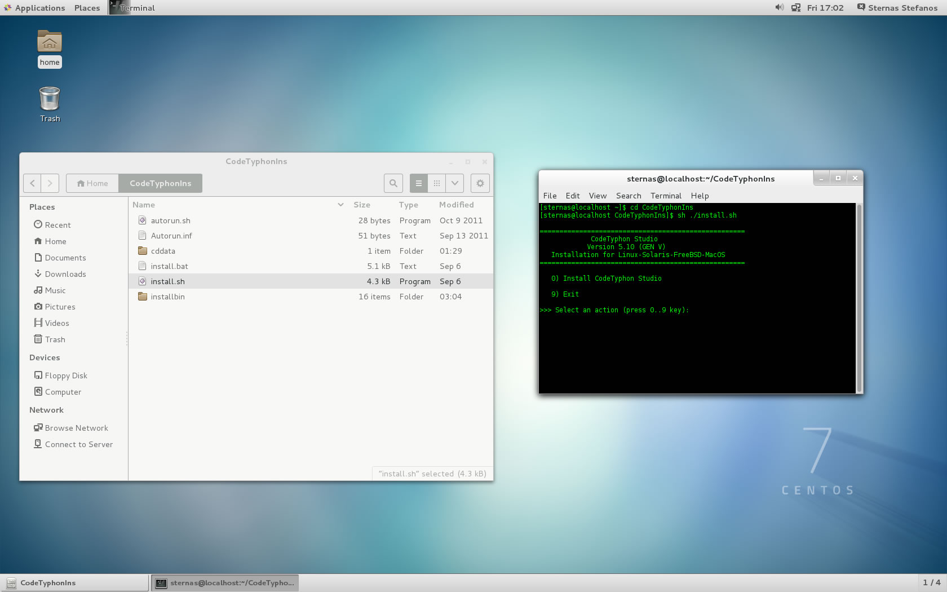
Task: Click the workspace switcher showing 1 / 4
Action: [931, 582]
